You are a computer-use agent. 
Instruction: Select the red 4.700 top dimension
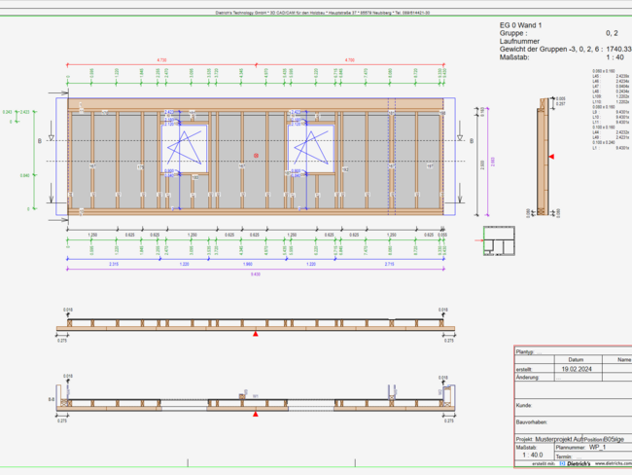coord(350,60)
